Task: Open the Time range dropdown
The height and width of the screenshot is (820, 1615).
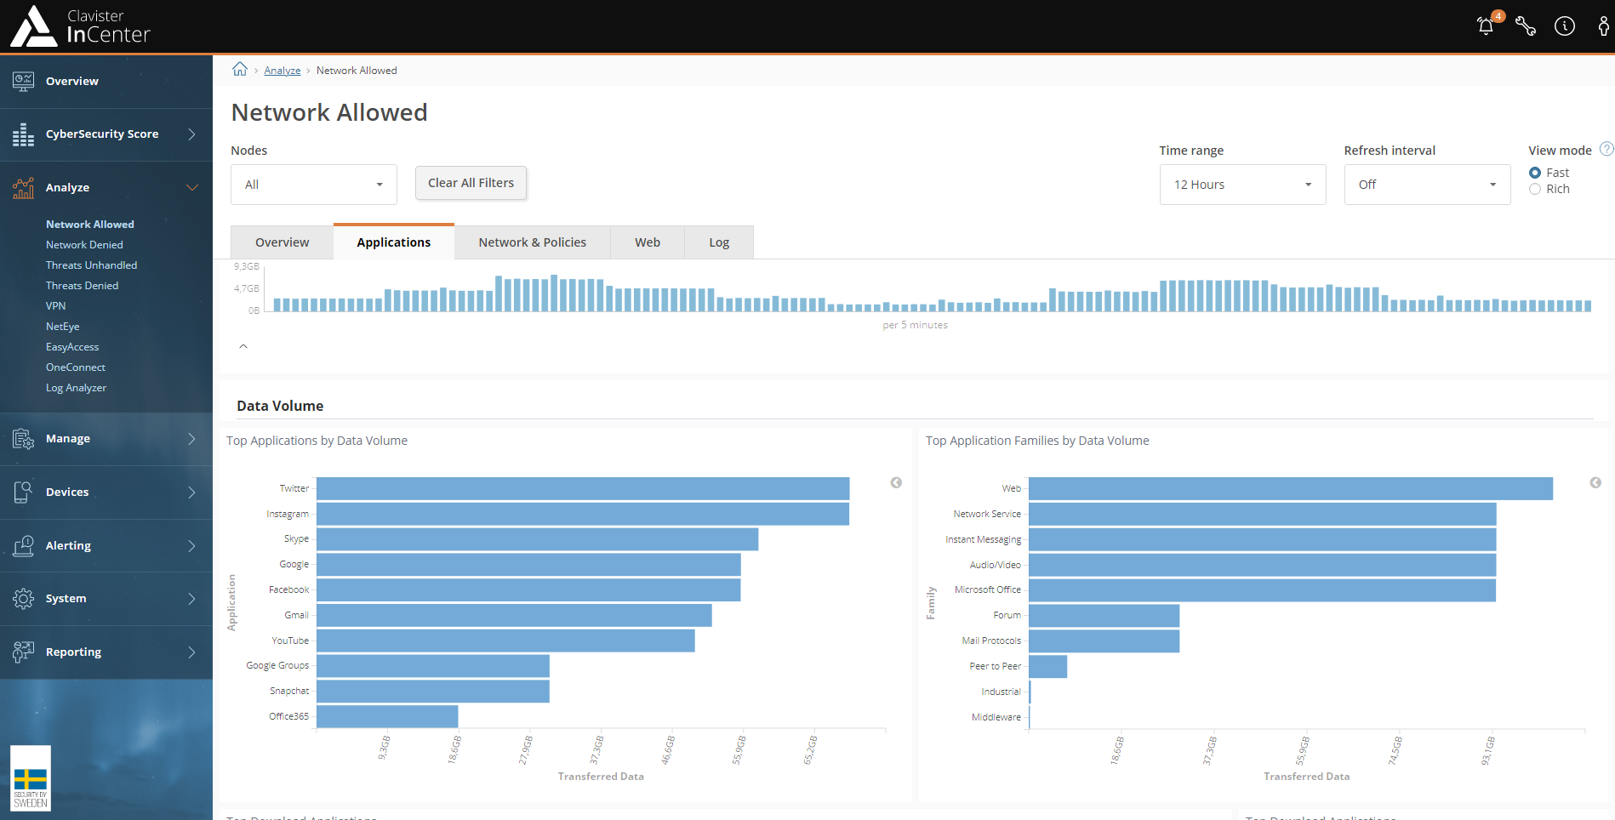Action: pos(1242,185)
